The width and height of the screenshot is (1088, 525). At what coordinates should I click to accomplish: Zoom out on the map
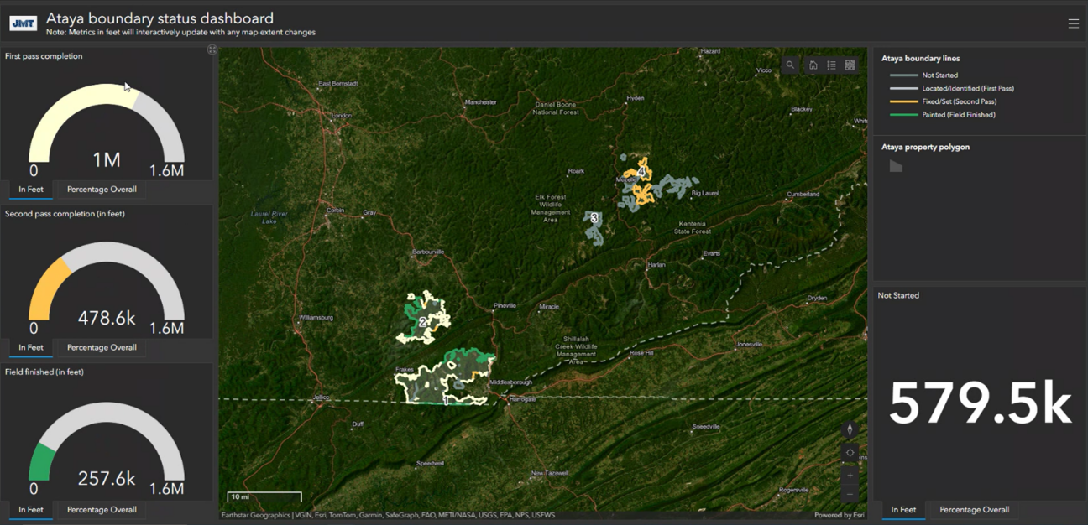850,494
